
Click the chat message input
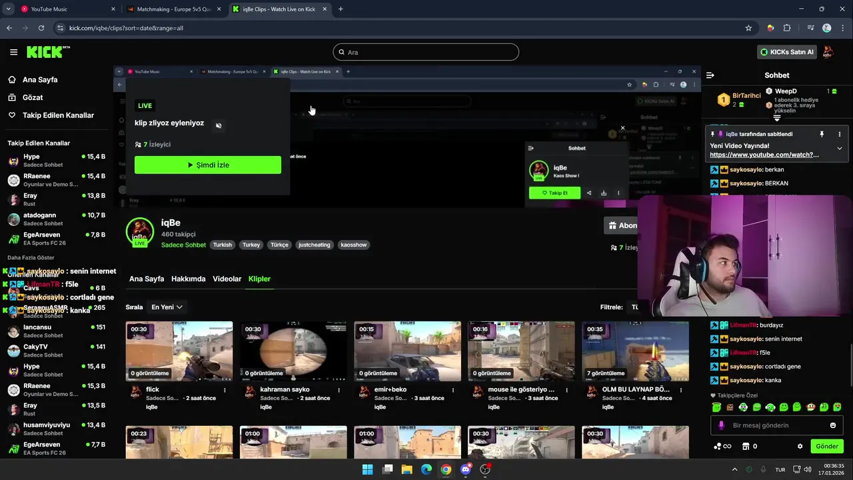coord(776,425)
